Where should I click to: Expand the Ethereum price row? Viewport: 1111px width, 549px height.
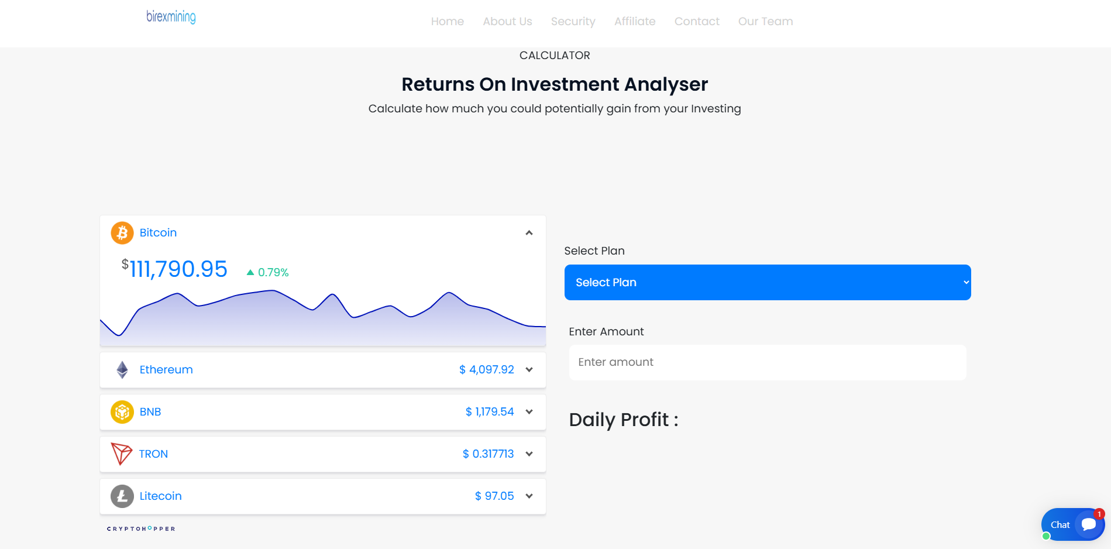click(529, 370)
